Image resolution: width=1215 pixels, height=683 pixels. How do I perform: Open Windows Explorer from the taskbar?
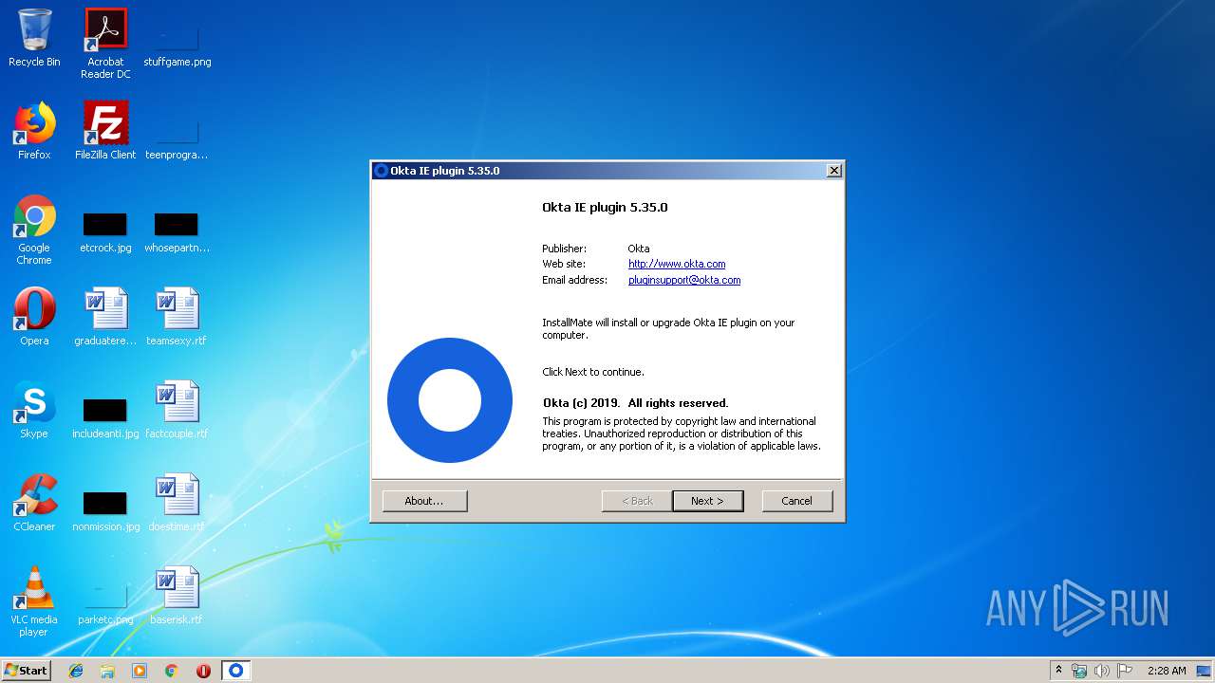tap(107, 671)
